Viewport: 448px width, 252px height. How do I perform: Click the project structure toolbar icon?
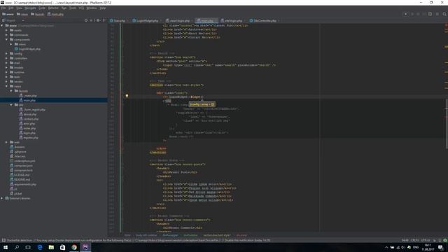coord(430,14)
